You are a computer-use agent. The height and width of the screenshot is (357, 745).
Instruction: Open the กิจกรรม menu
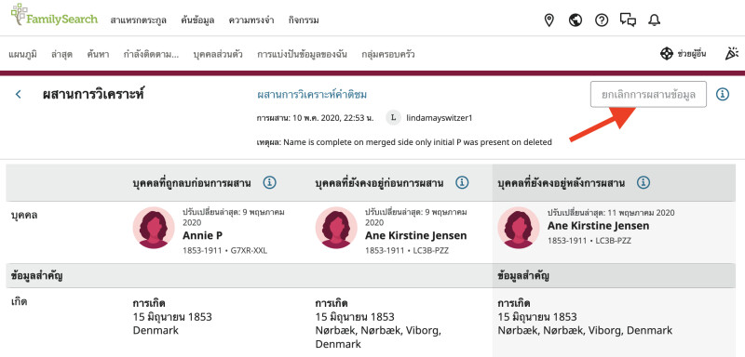(x=304, y=20)
